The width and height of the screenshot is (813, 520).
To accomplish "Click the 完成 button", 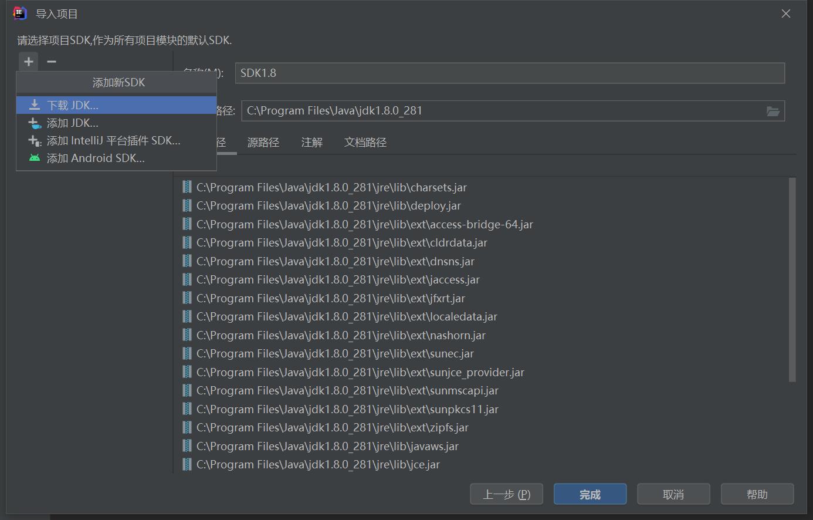I will click(590, 494).
